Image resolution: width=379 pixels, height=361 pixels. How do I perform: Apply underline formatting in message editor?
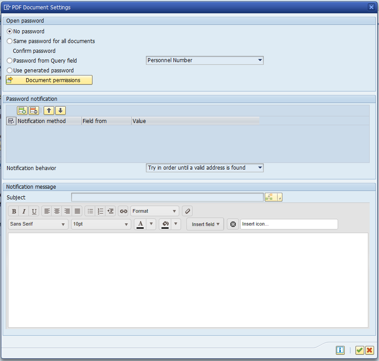(34, 211)
